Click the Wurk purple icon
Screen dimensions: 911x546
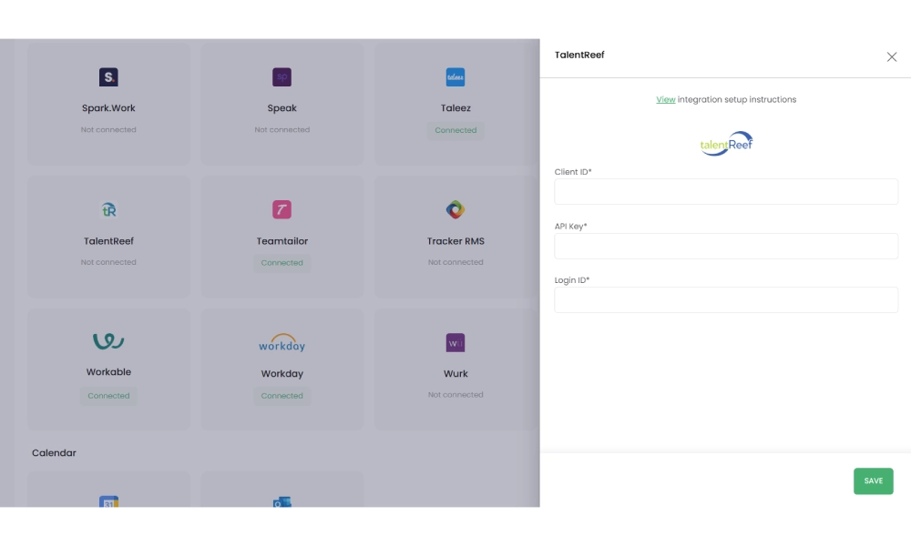click(455, 342)
